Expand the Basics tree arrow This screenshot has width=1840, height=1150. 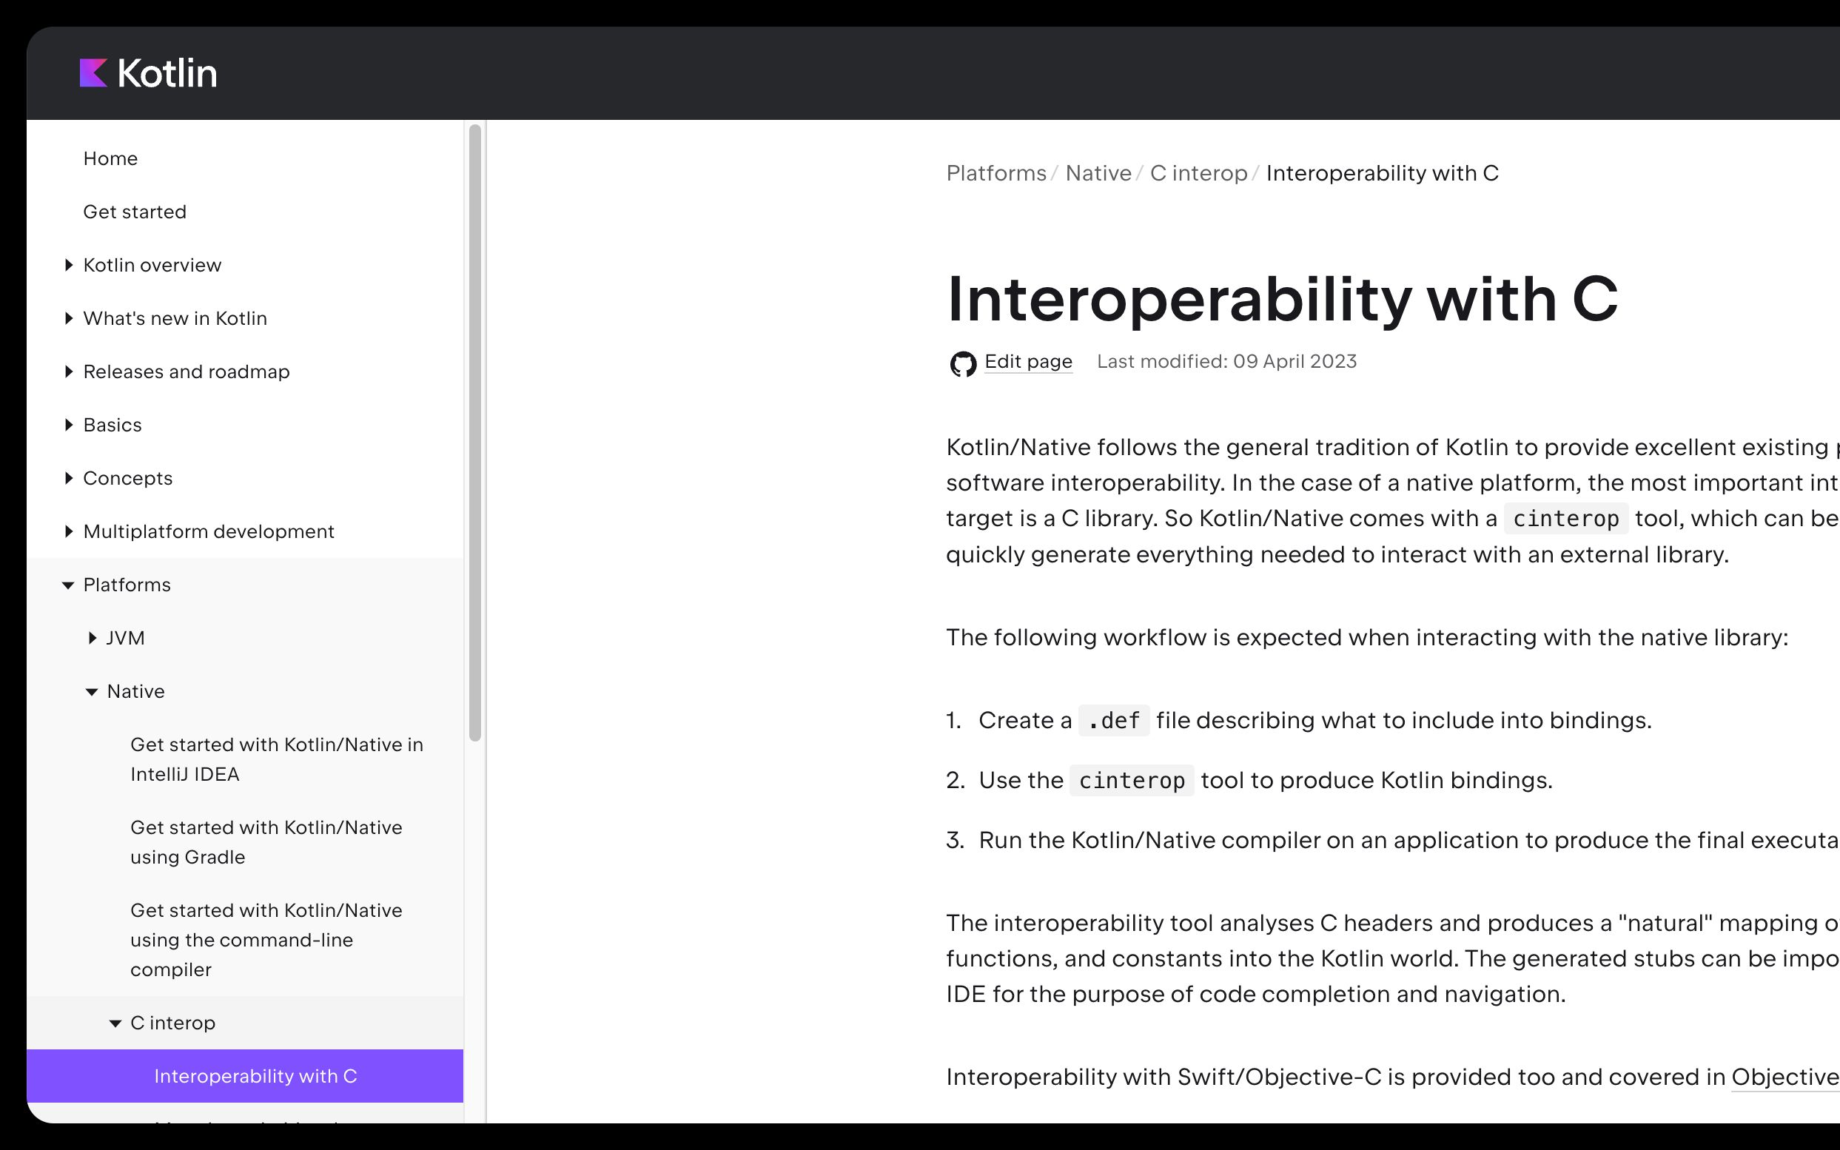click(x=68, y=426)
